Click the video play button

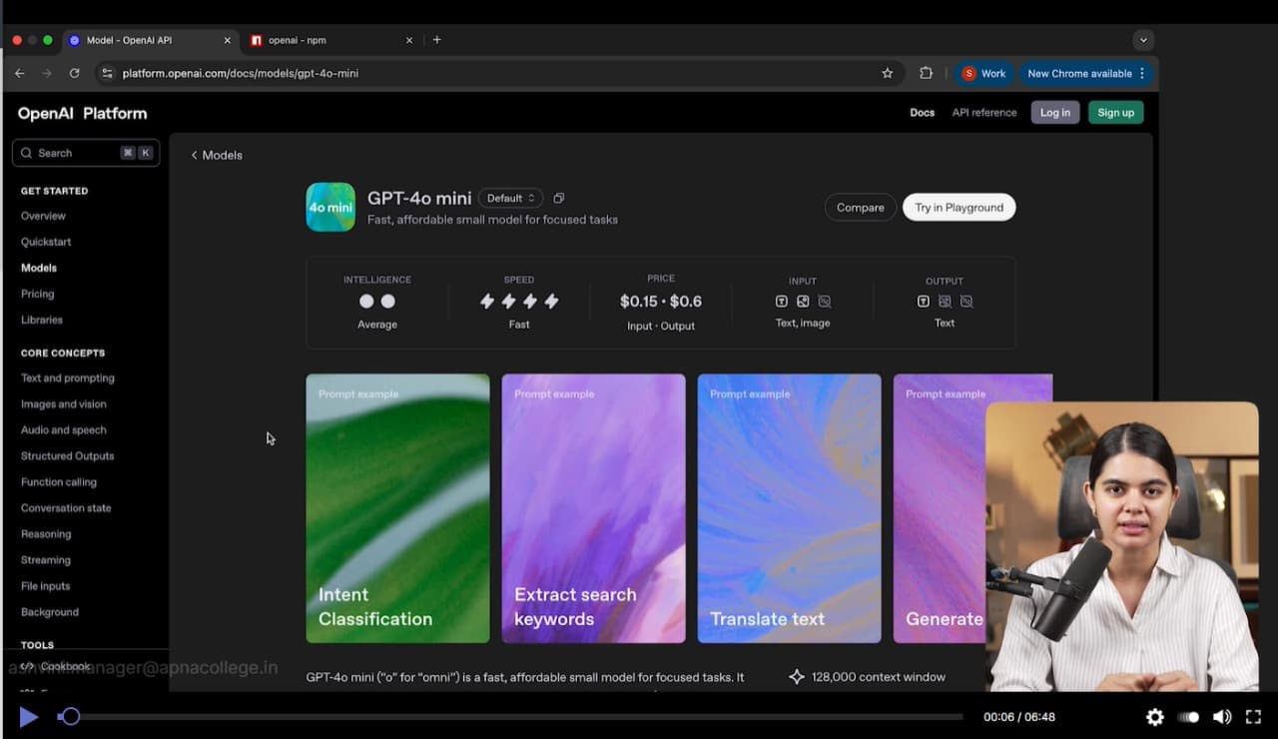pyautogui.click(x=29, y=717)
